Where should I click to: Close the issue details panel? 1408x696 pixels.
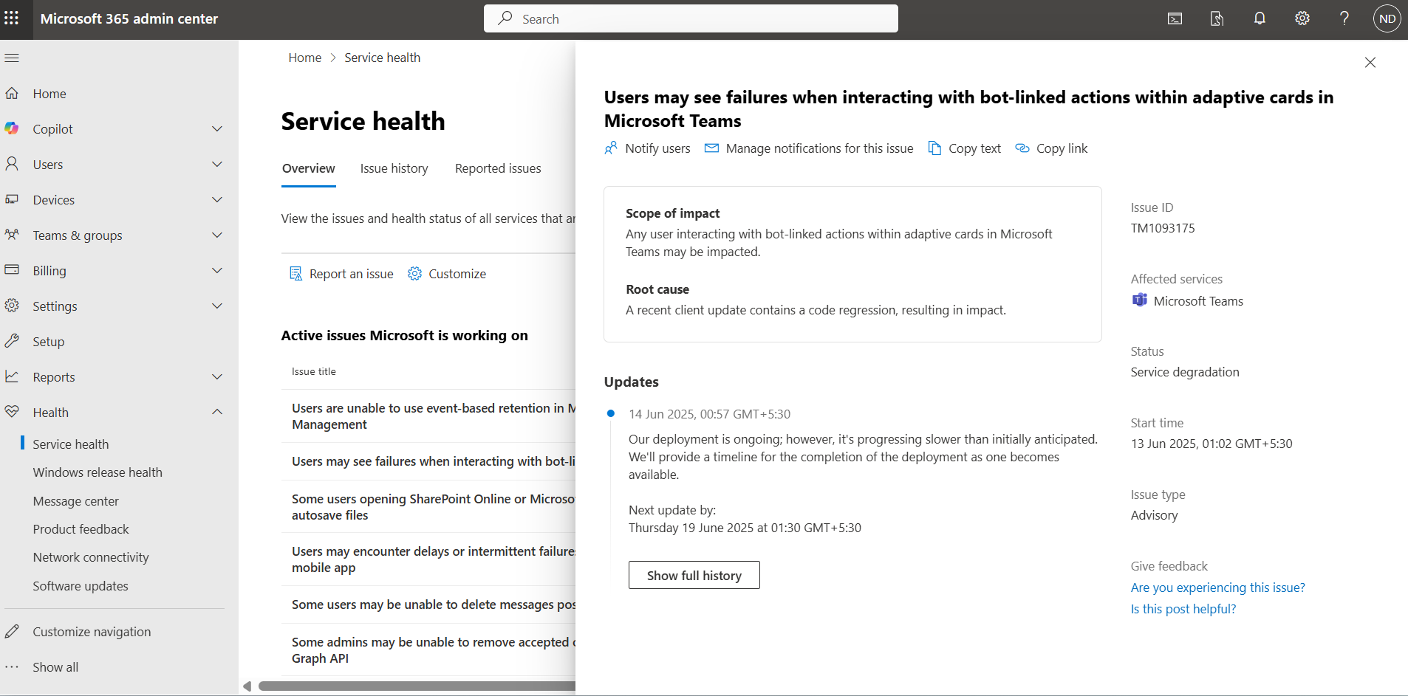[1370, 63]
